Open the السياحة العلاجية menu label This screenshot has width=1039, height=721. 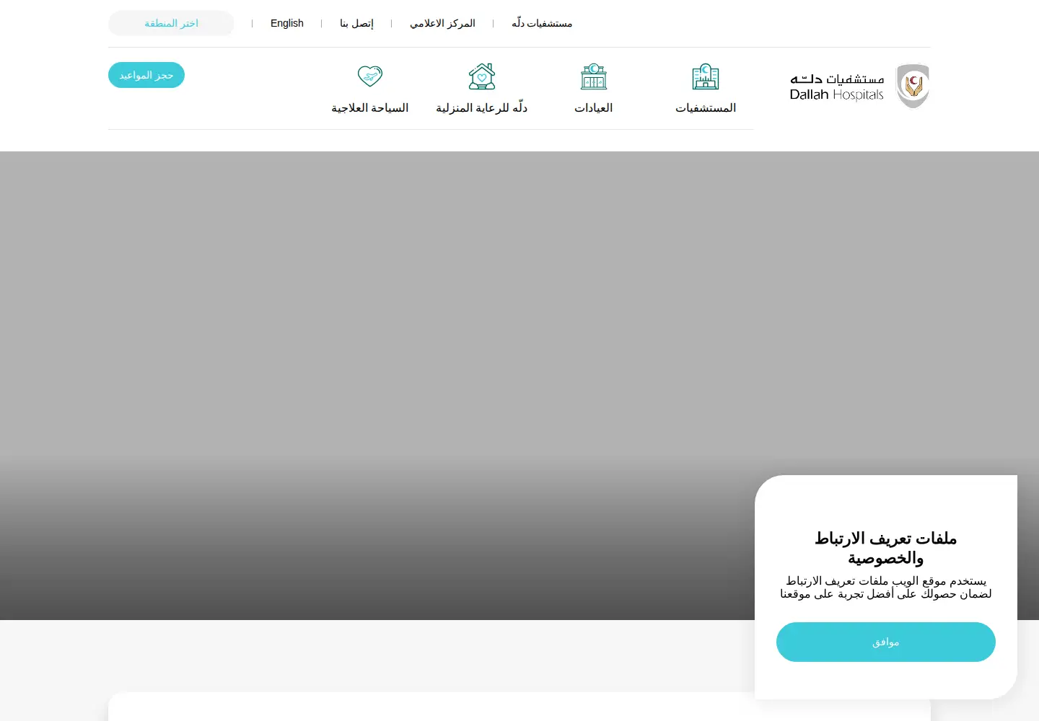[x=370, y=108]
